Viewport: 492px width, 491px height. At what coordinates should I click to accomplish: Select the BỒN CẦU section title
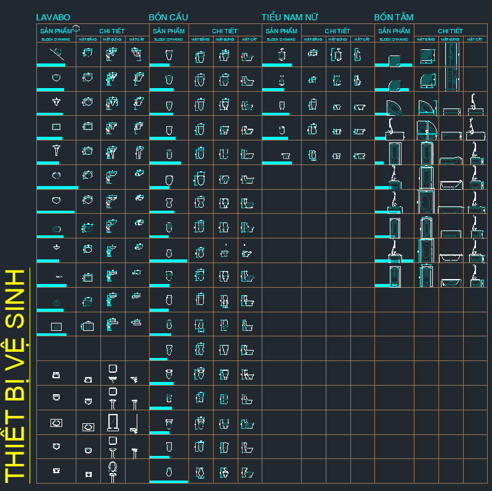point(168,17)
